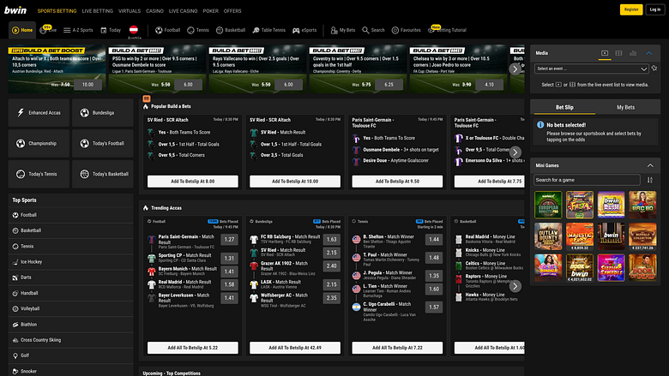Screen dimensions: 669x376
Task: Open A-Z Sports list
Action: point(78,30)
